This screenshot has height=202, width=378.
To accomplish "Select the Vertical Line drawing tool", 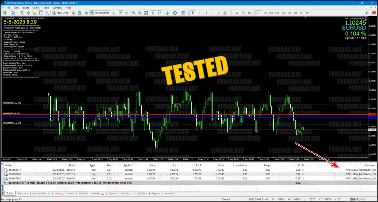I will 206,13.
